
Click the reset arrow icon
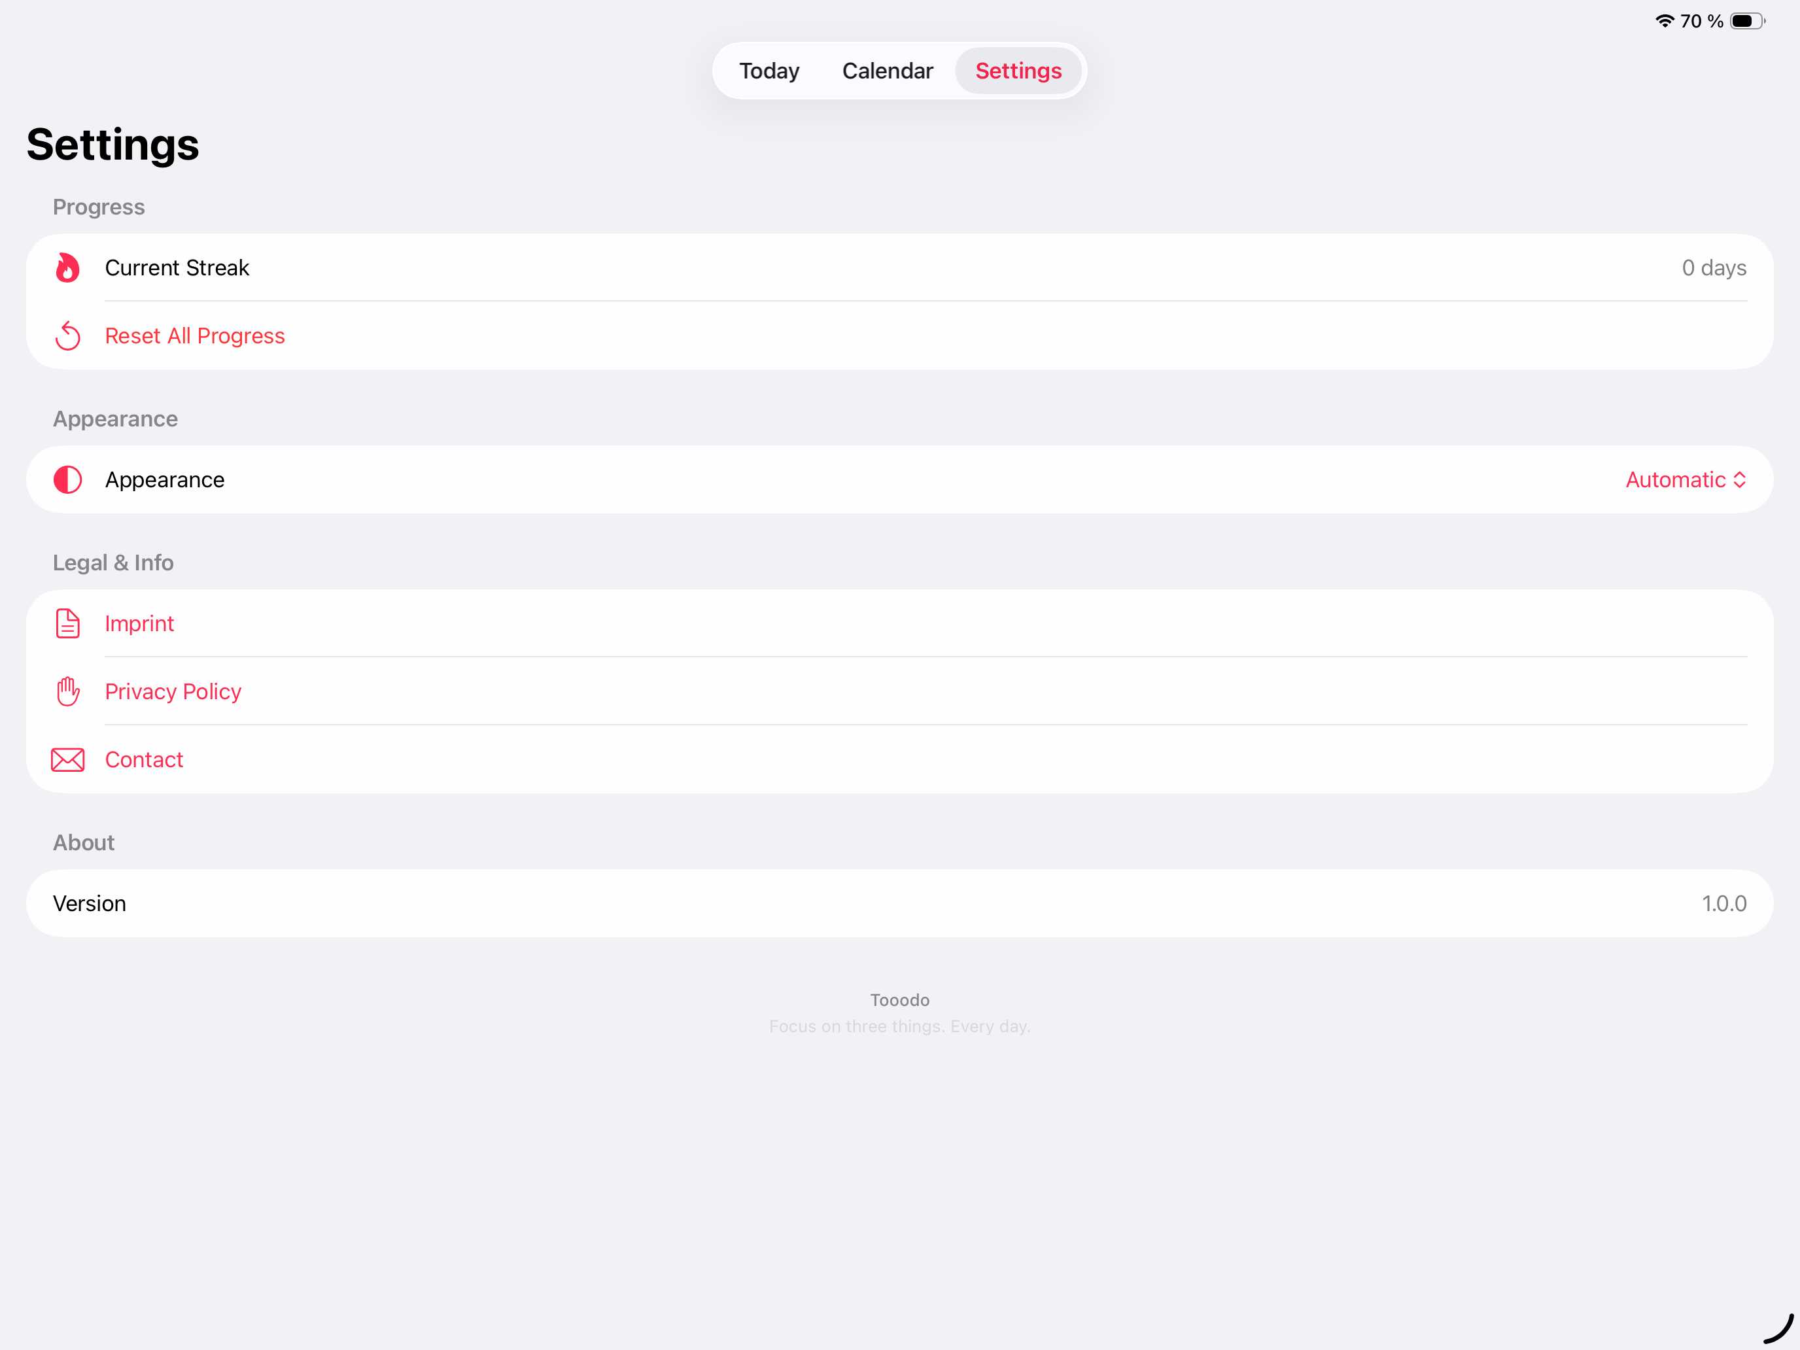(x=67, y=336)
